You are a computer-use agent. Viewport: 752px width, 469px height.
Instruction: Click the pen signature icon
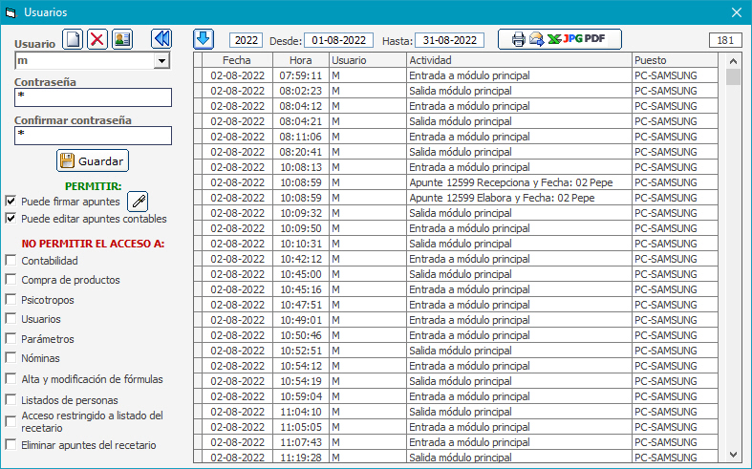pyautogui.click(x=139, y=202)
